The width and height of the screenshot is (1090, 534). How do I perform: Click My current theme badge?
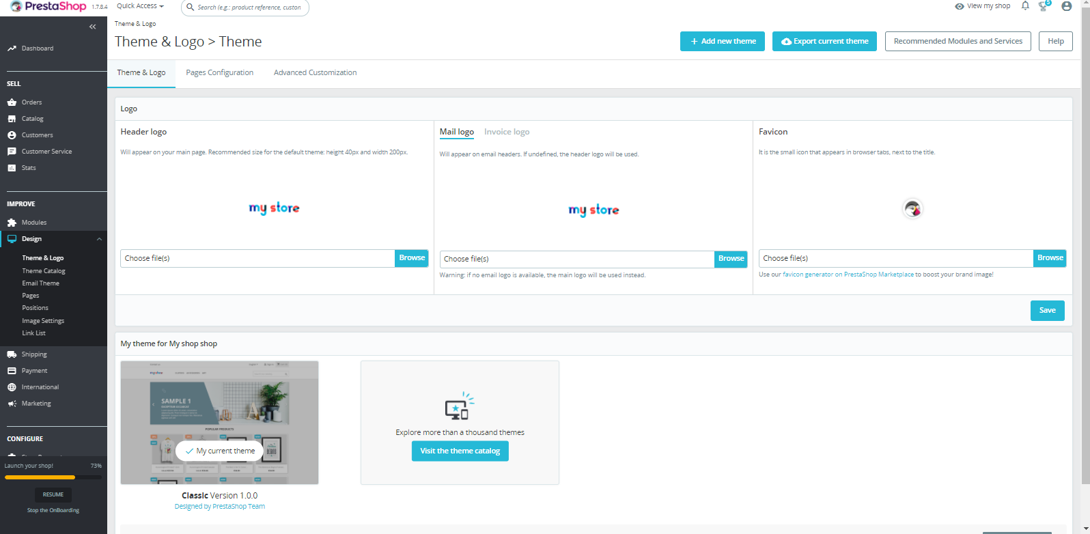(219, 451)
